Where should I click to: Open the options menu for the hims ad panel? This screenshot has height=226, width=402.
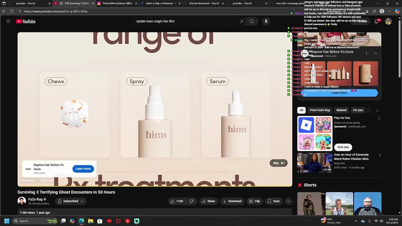367,53
